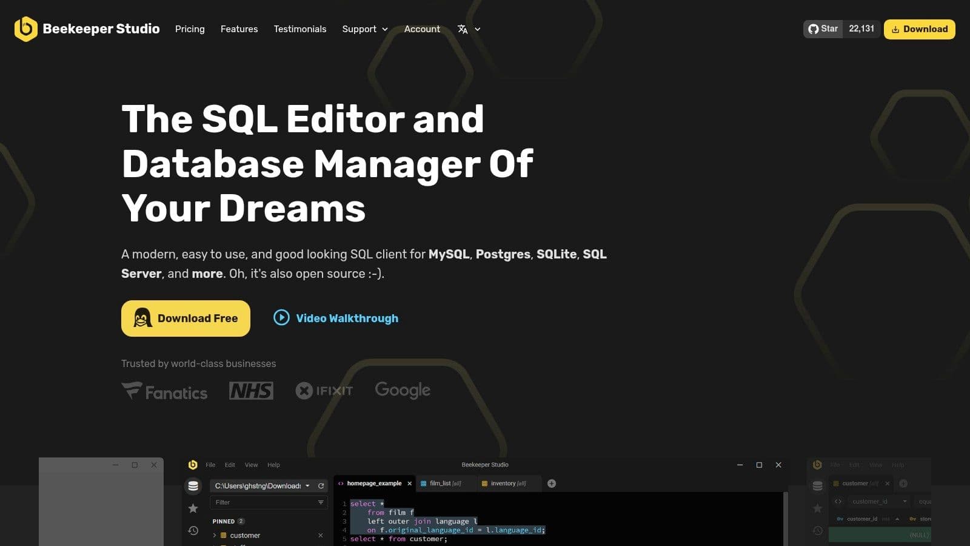Star the project on GitHub
This screenshot has width=970, height=546.
tap(823, 29)
